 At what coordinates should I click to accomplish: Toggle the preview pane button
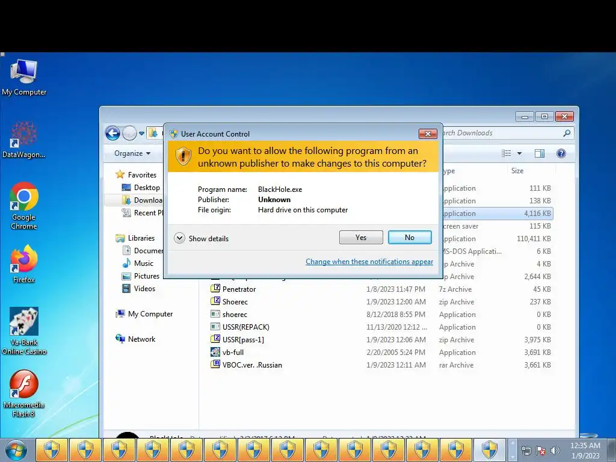click(x=540, y=153)
